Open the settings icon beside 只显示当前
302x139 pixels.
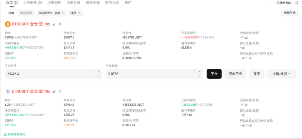[x=297, y=3]
